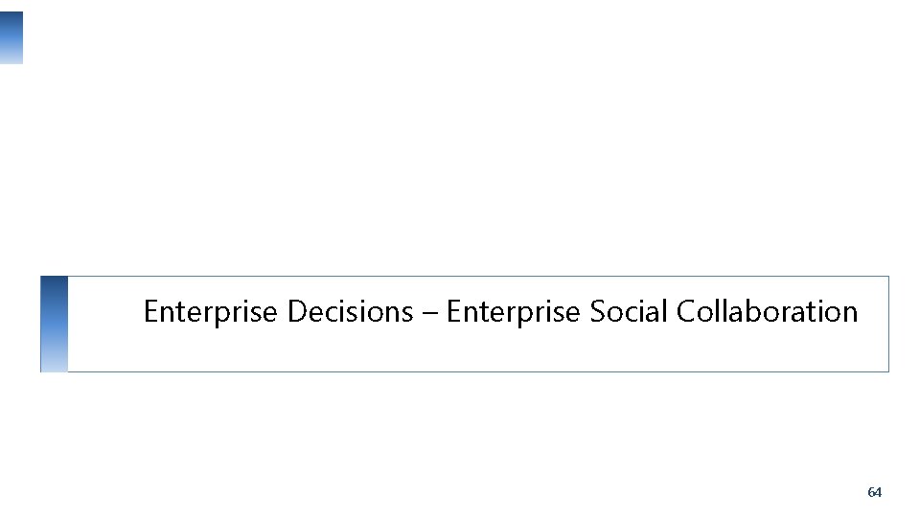The width and height of the screenshot is (920, 517).
Task: Click the capital S in Social
Action: [597, 311]
